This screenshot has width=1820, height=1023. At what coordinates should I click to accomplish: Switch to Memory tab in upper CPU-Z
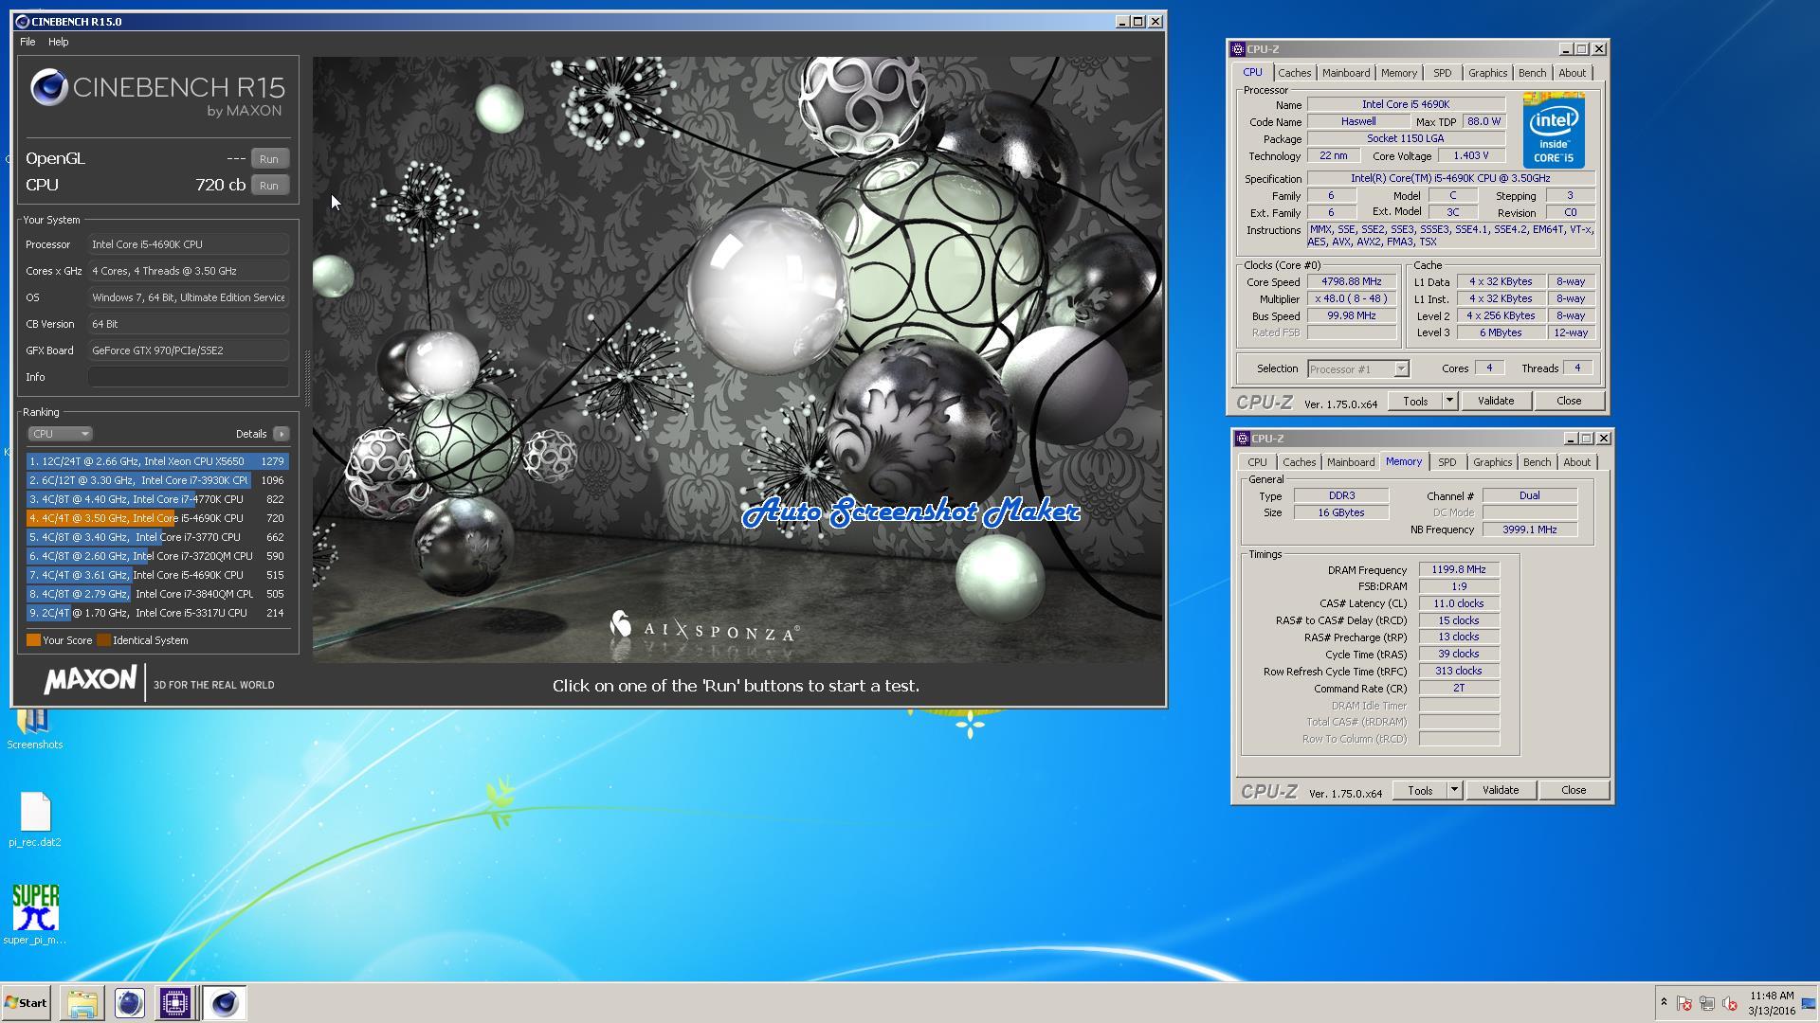coord(1398,73)
